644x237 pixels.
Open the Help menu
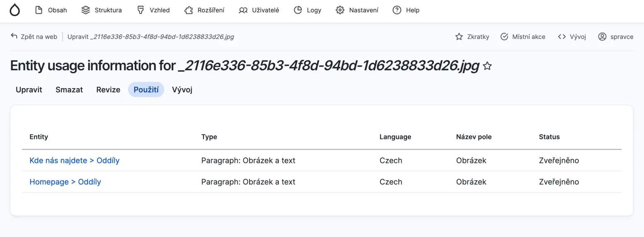tap(406, 10)
